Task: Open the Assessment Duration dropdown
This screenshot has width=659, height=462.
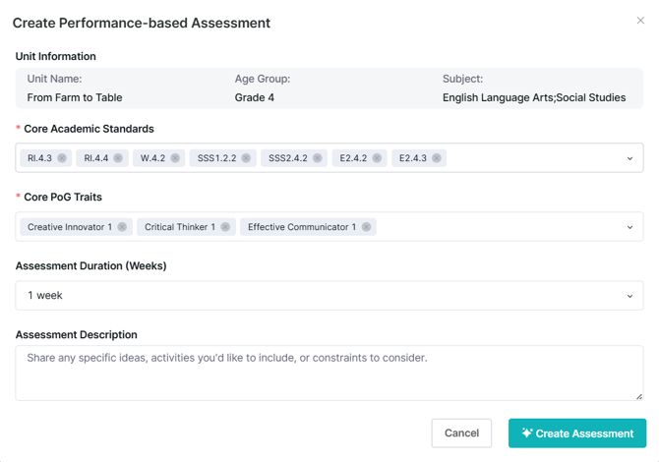Action: (x=629, y=296)
